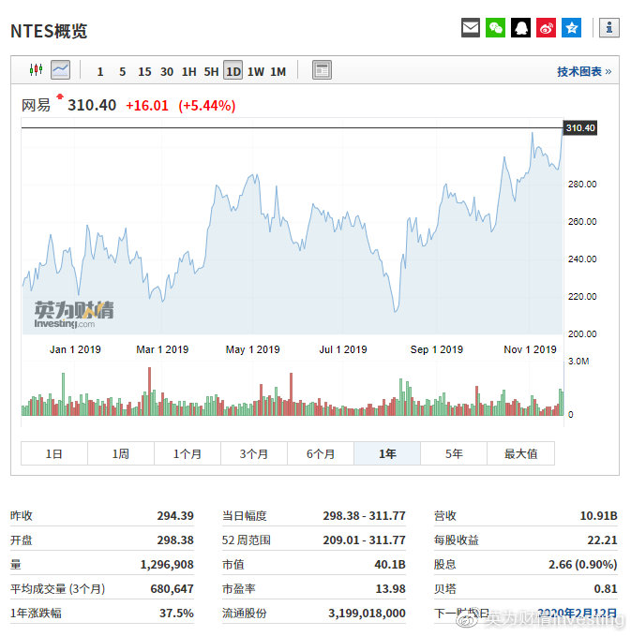Screen dimensions: 631x636
Task: Share to WeChat with green icon
Action: coord(495,27)
